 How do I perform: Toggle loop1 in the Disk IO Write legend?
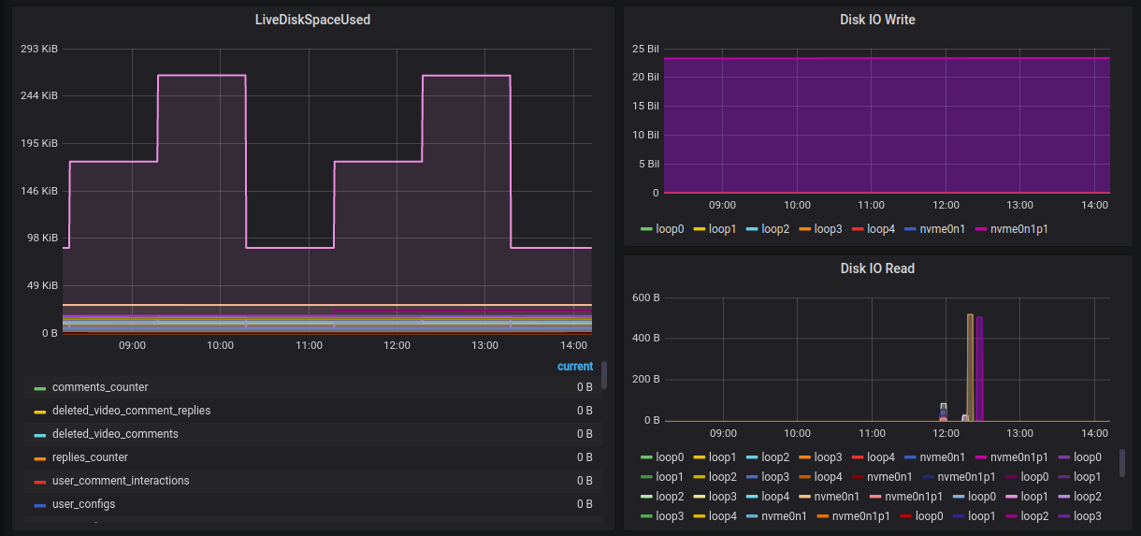click(723, 228)
